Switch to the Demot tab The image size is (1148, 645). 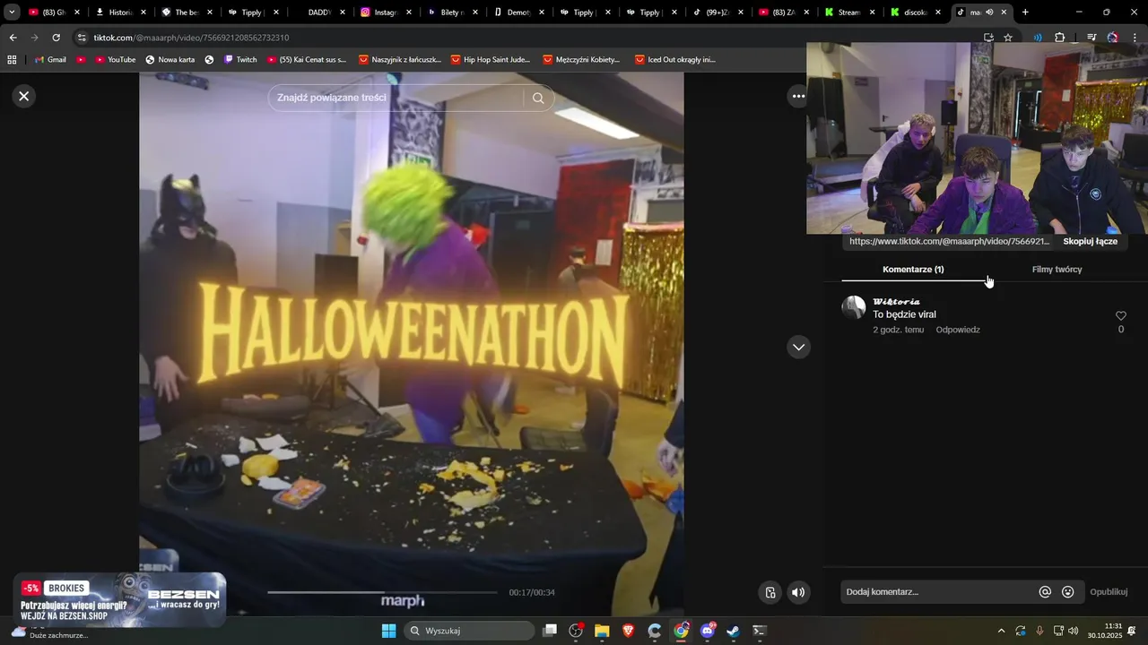tap(520, 13)
